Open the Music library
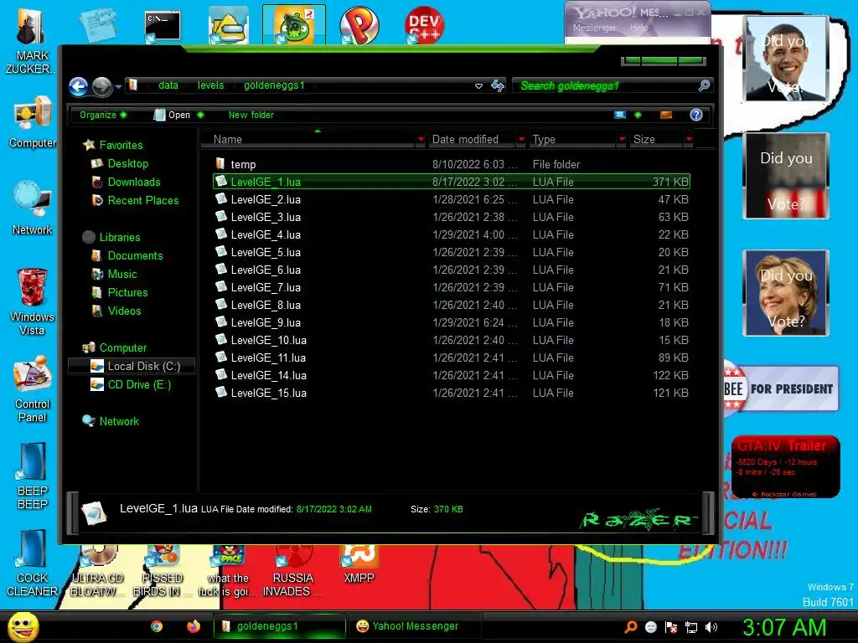 [x=121, y=275]
